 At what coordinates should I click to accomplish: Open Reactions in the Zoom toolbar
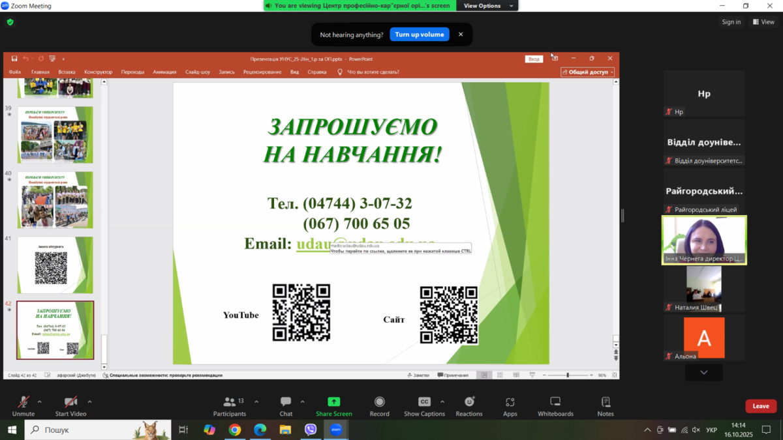pos(469,402)
